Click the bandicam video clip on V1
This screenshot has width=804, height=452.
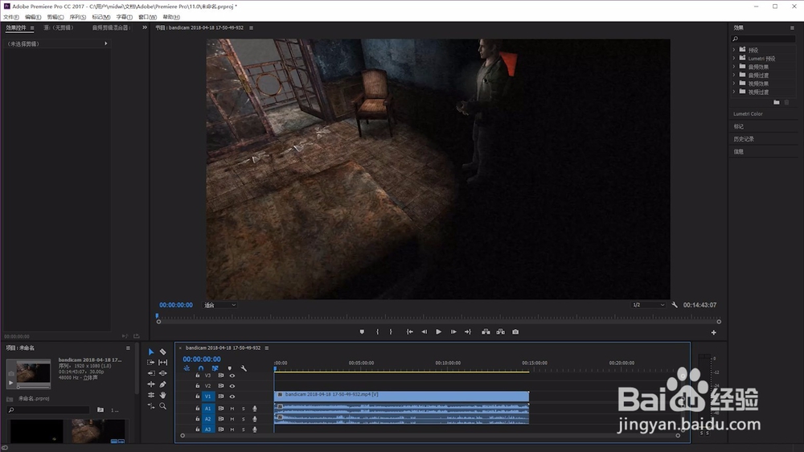401,396
